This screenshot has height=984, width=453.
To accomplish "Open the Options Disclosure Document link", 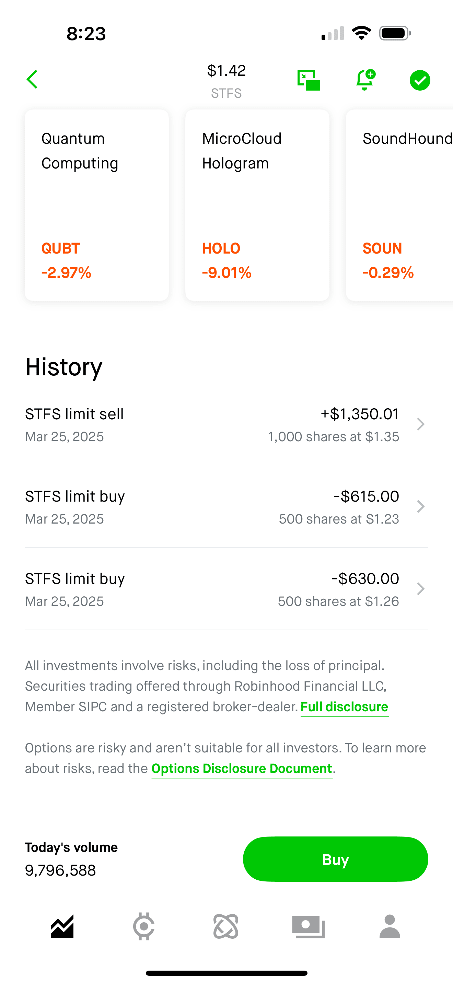I will coord(242,769).
